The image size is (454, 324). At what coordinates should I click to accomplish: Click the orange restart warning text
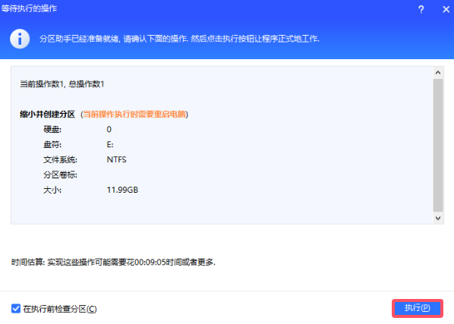coord(134,115)
